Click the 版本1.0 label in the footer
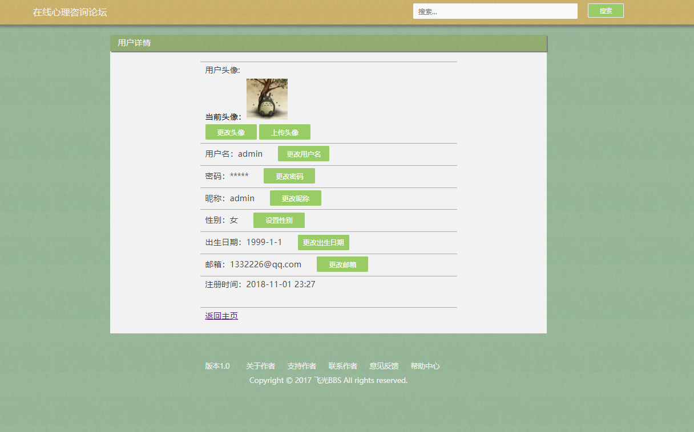 click(217, 366)
